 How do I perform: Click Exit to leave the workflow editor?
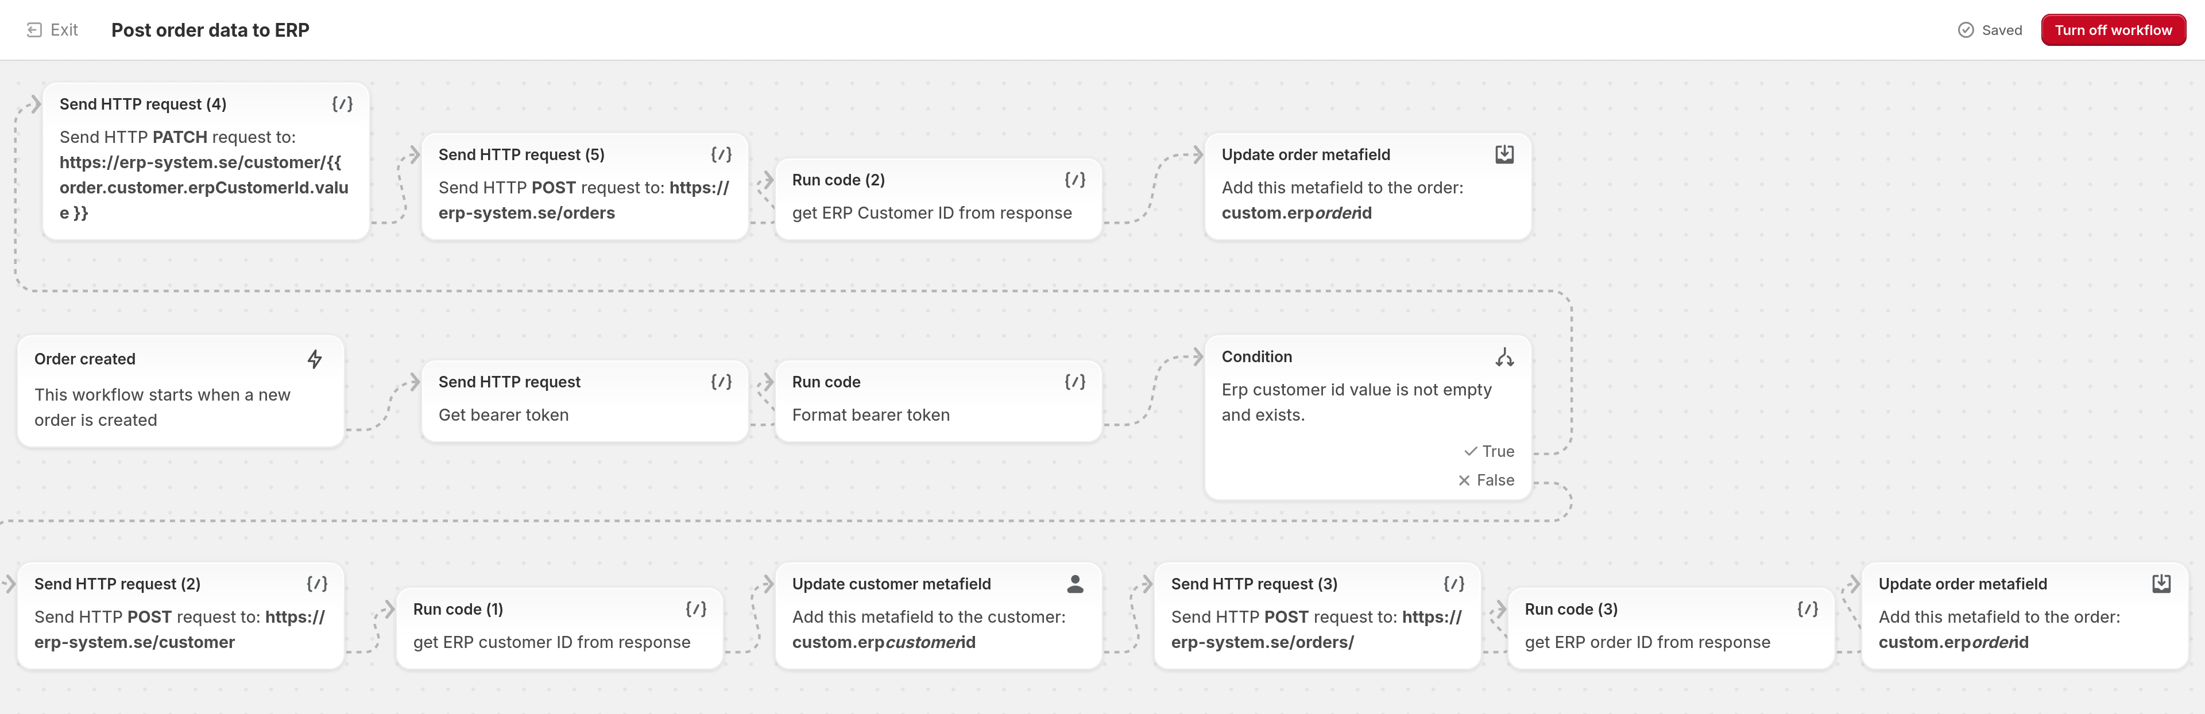click(x=51, y=29)
